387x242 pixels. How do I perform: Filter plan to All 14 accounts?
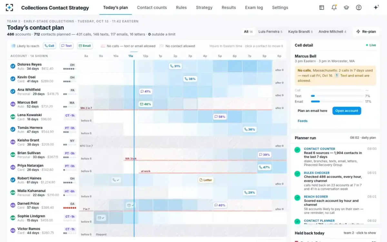pos(248,32)
